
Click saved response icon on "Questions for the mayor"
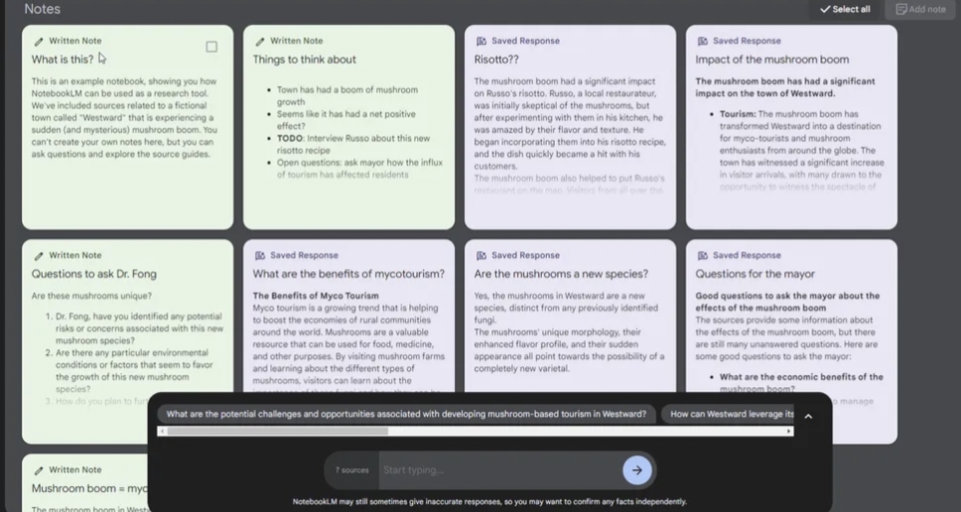[x=703, y=256]
